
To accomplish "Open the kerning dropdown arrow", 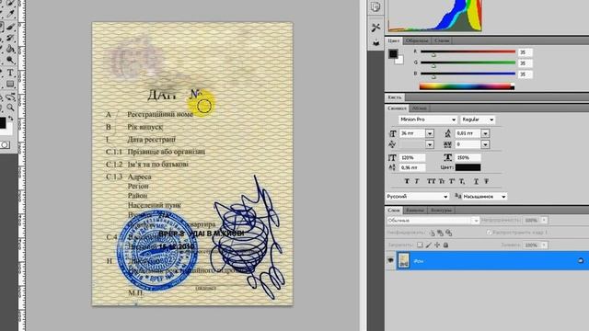I will pos(430,144).
